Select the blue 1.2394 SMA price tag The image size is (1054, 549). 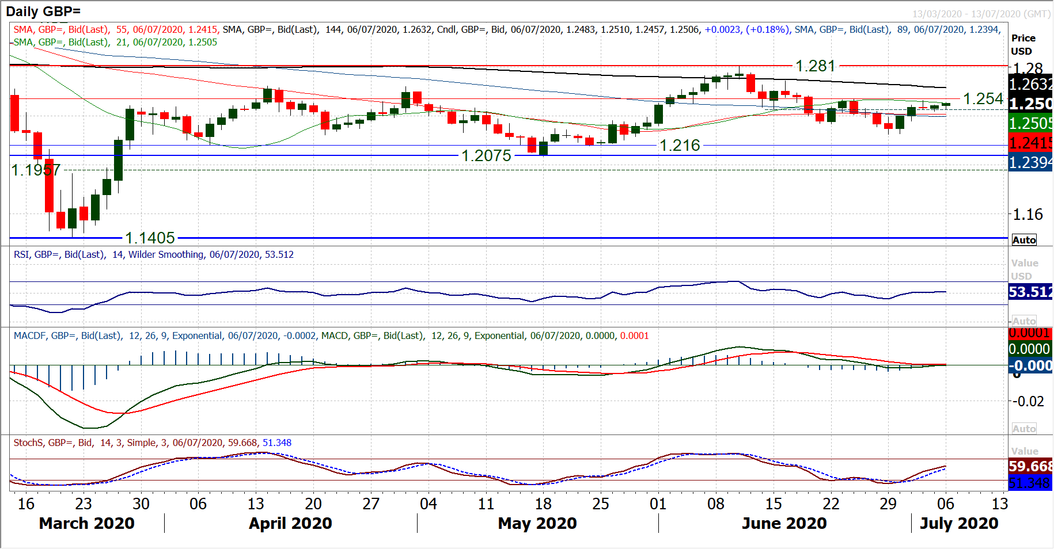click(1030, 163)
